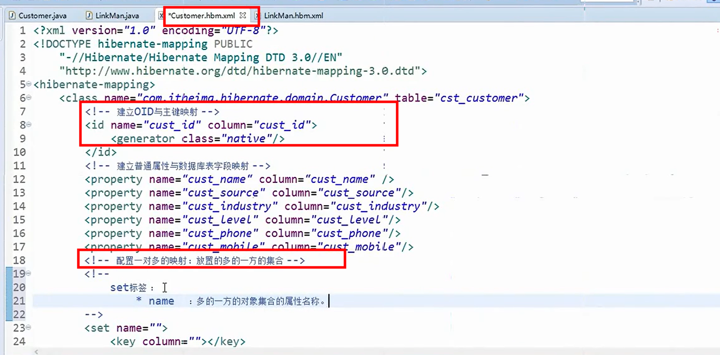The height and width of the screenshot is (355, 720).
Task: Place cursor in the xml version declaration line
Action: (156, 31)
